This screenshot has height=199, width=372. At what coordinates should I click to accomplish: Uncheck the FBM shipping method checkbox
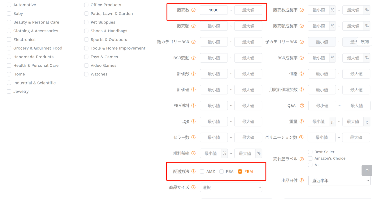coord(240,171)
